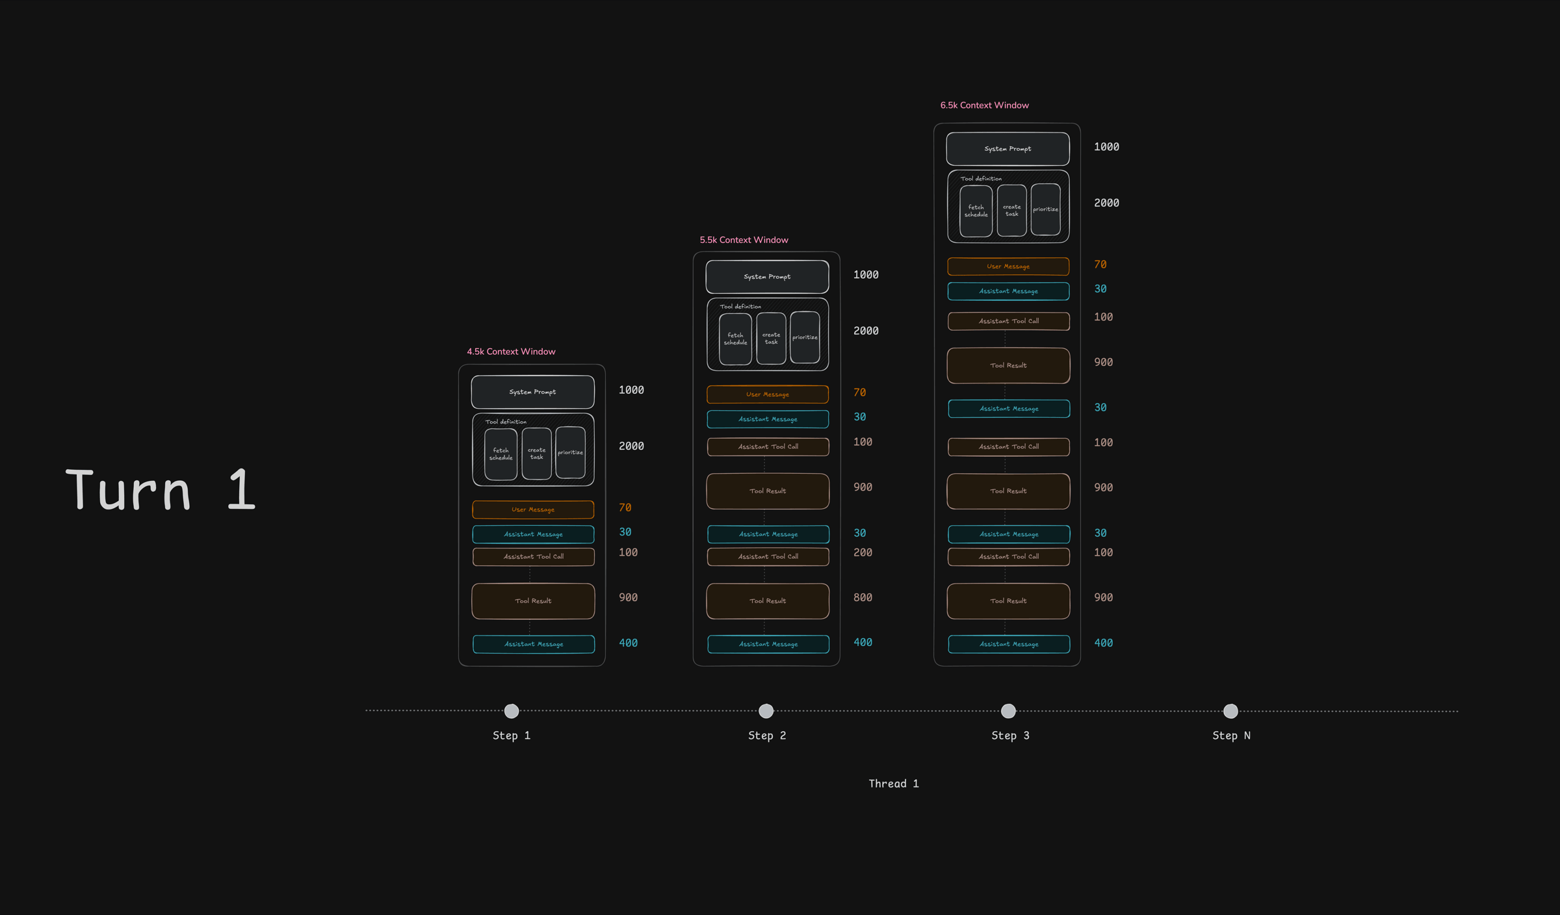Click the "Step 2" text label
The height and width of the screenshot is (915, 1560).
[767, 736]
